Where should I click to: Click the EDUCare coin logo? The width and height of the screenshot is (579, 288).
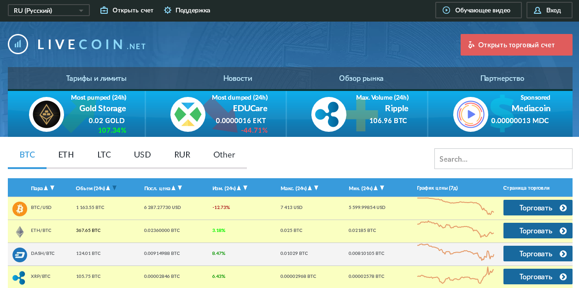187,114
